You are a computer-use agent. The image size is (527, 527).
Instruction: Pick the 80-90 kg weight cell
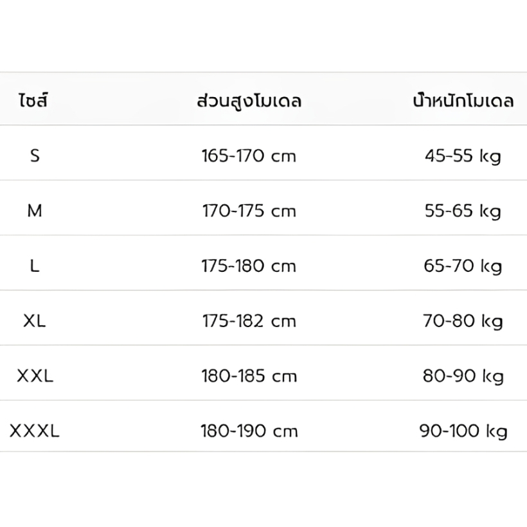point(463,376)
